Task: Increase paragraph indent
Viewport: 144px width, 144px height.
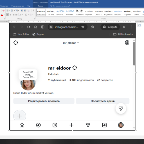Action: click(25, 10)
